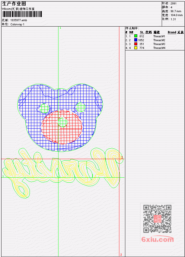Click the red swatch for Thread #3
The height and width of the screenshot is (257, 185).
pos(136,44)
